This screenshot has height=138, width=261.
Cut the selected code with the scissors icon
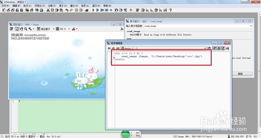point(48,10)
